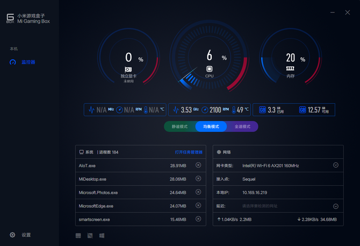Select 监控器 monitor in sidebar

(28, 62)
